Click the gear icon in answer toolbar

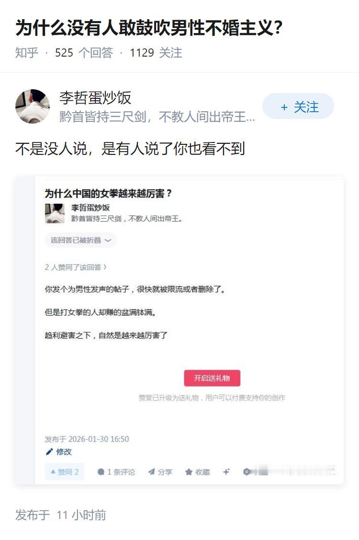click(x=246, y=471)
